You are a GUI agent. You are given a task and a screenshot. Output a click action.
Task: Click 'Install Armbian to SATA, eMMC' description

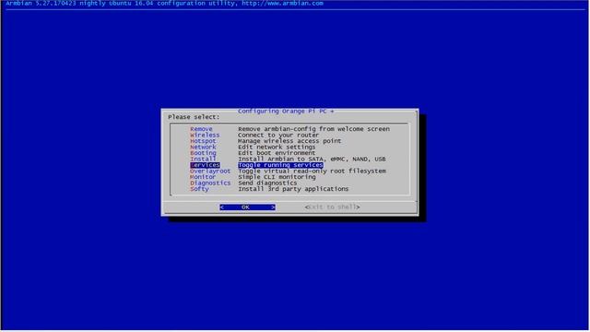(x=312, y=160)
